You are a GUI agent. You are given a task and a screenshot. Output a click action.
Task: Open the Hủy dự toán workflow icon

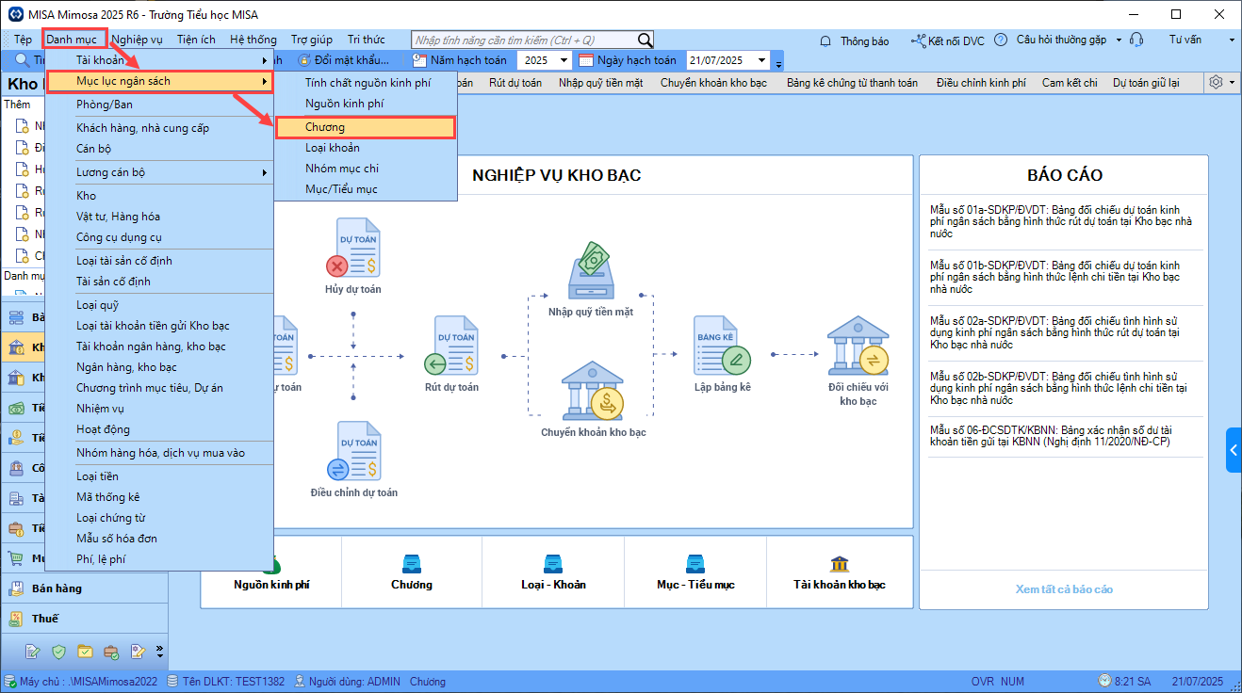[352, 248]
